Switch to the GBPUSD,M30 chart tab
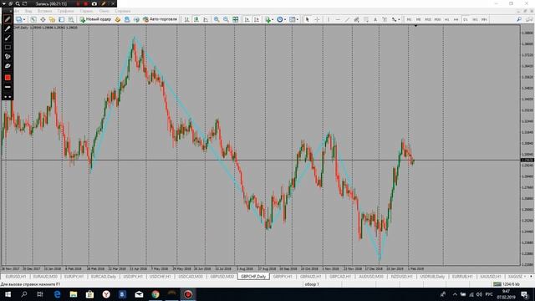The image size is (535, 301). [x=222, y=277]
